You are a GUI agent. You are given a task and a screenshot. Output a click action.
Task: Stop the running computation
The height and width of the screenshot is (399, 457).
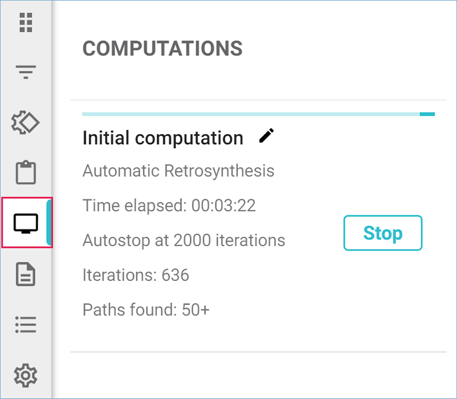tap(383, 233)
